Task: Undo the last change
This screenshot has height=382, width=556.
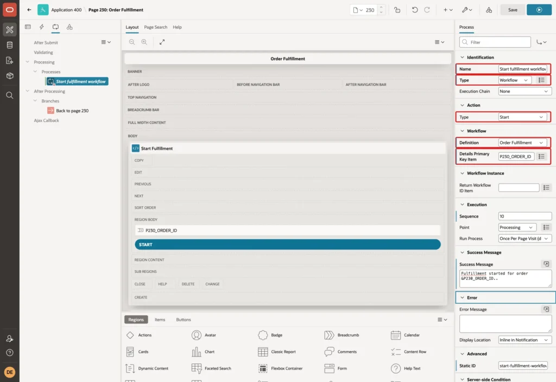Action: [x=414, y=10]
